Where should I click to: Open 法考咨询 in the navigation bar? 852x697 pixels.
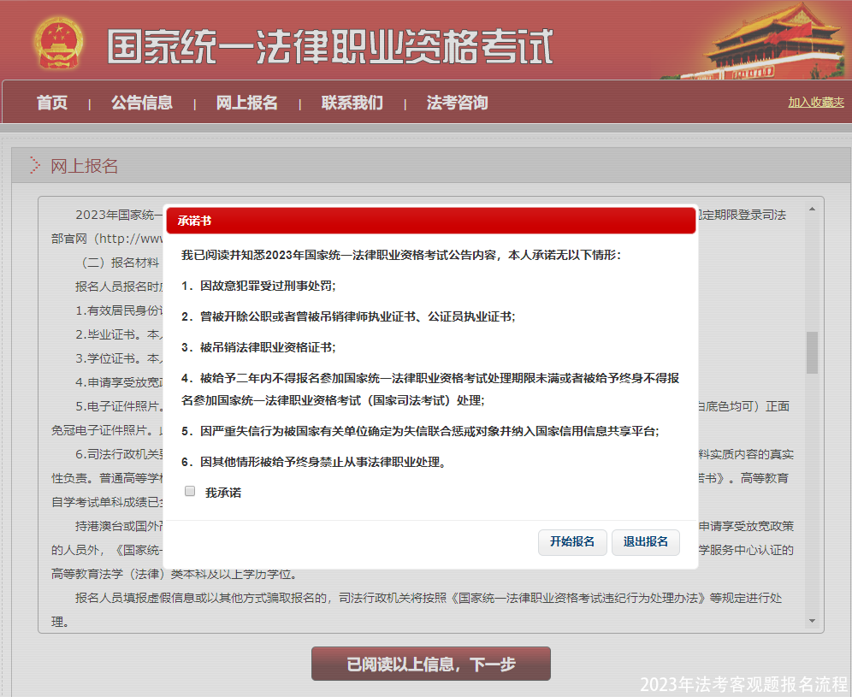pos(458,103)
